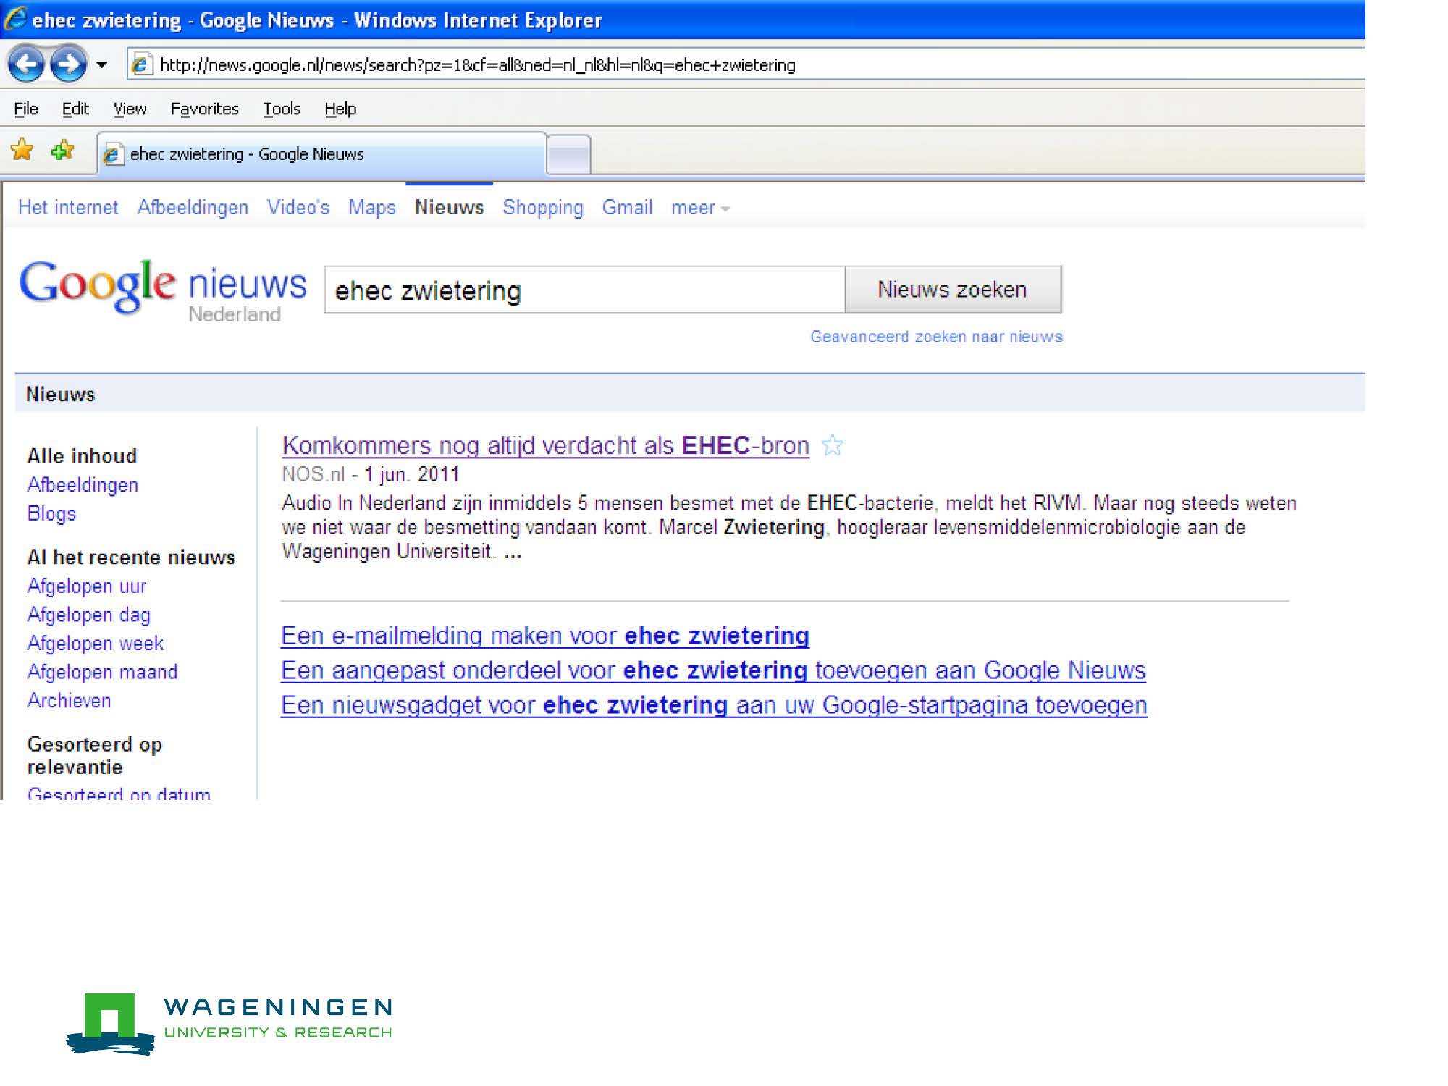Open a new blank tab
Image resolution: width=1448 pixels, height=1086 pixels.
[568, 155]
